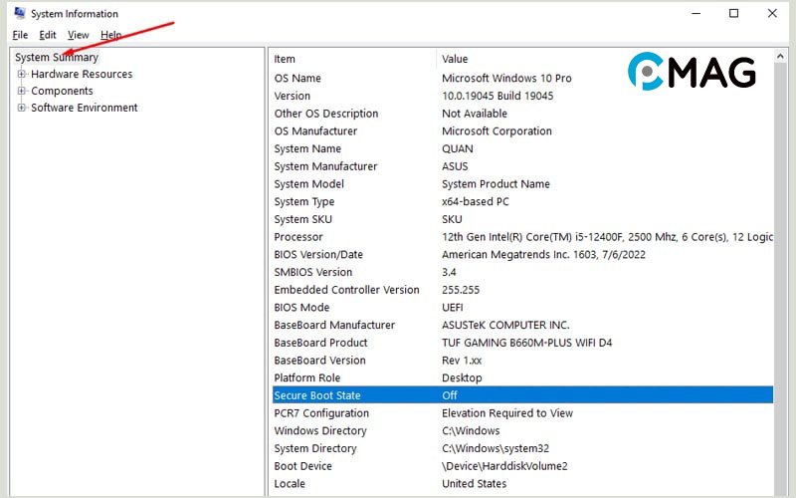This screenshot has height=498, width=796.
Task: Select the System Name row
Action: (x=523, y=148)
